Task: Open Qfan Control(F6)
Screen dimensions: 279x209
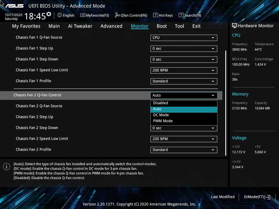Action: [131, 15]
